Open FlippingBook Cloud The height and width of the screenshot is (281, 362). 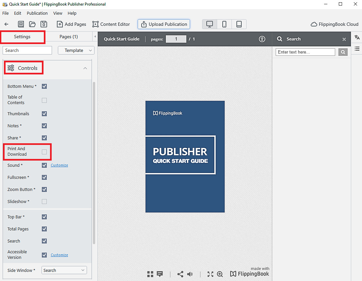click(335, 24)
